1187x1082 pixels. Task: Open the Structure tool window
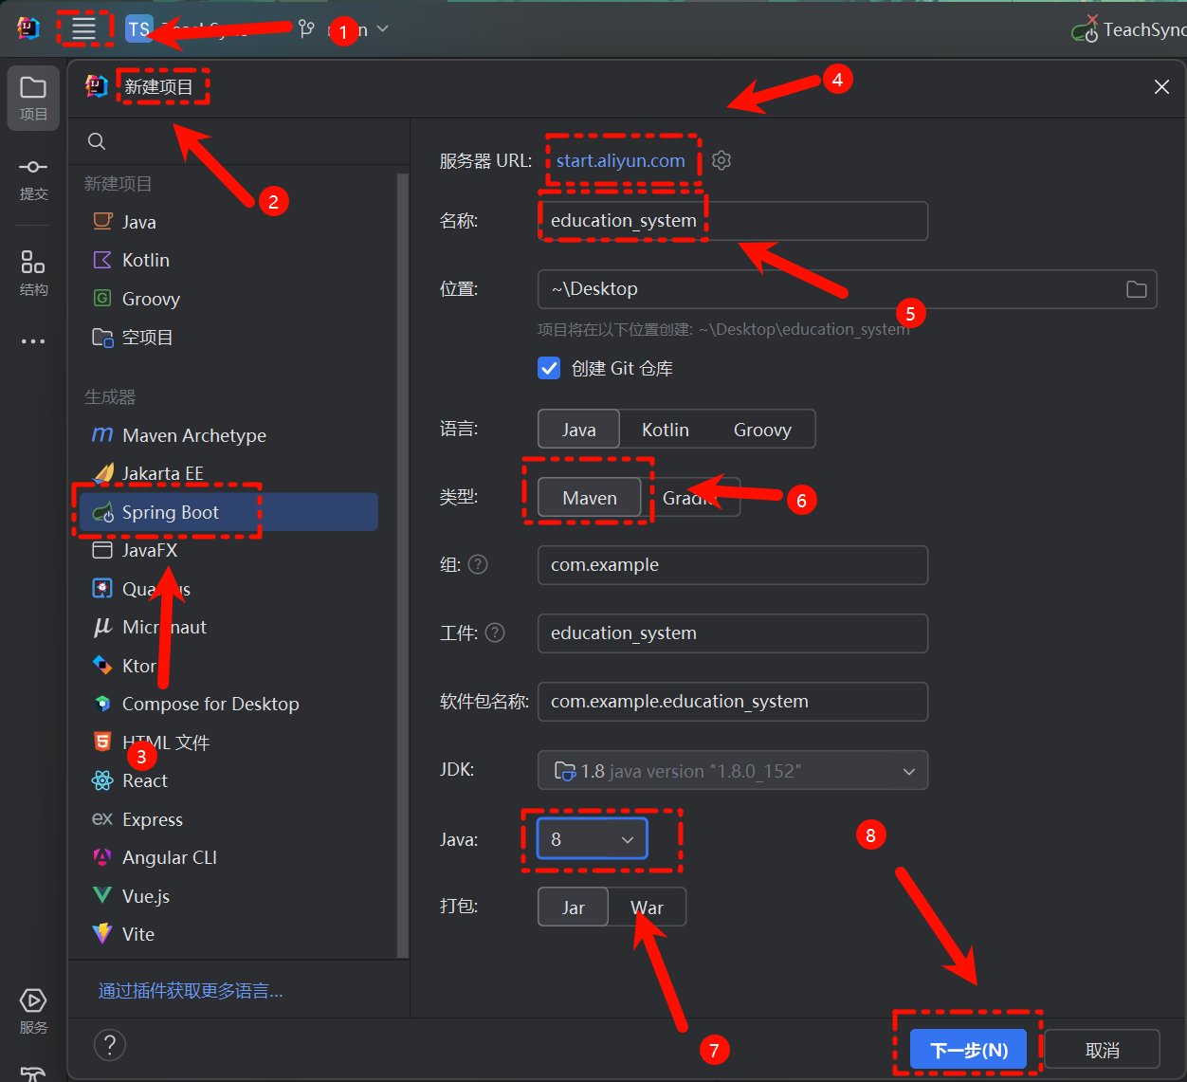(x=33, y=273)
